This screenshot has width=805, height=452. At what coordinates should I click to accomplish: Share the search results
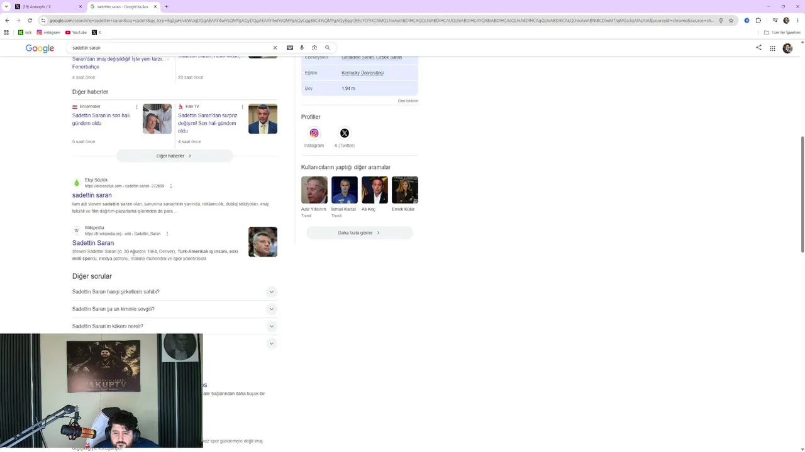[758, 48]
